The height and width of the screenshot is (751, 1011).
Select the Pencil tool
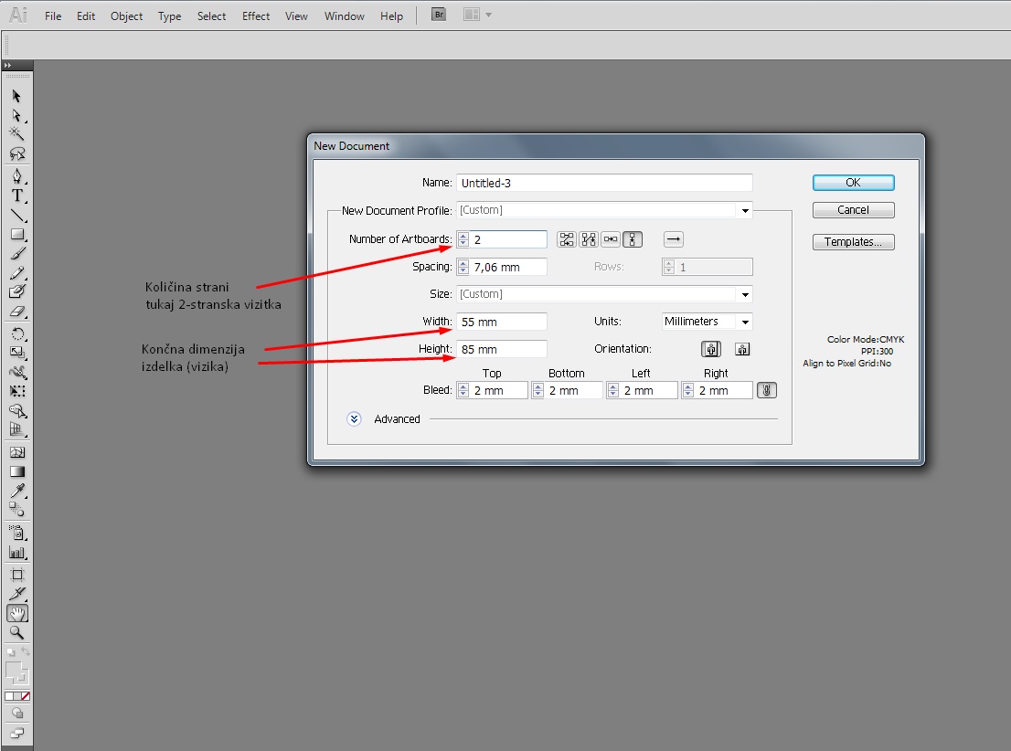click(16, 272)
